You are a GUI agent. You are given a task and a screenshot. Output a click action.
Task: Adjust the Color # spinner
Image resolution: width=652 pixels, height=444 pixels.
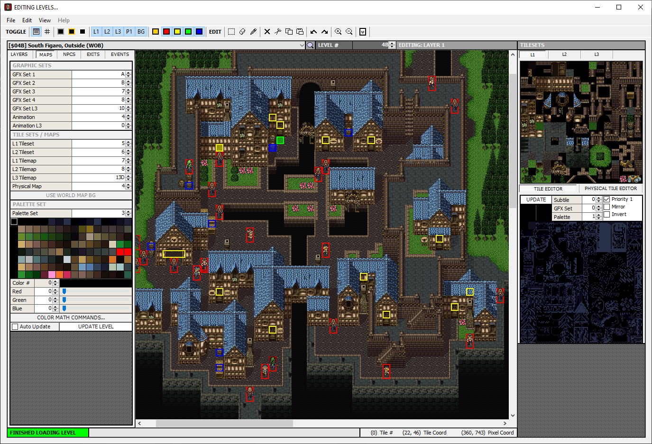[x=55, y=283]
